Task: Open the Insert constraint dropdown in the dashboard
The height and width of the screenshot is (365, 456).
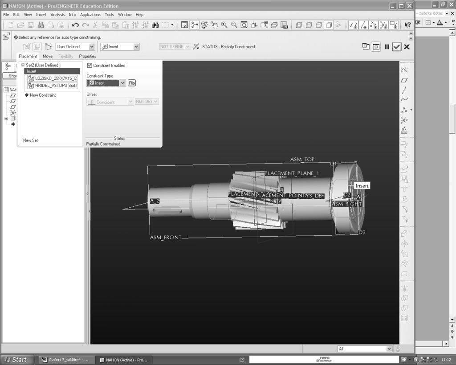Action: 136,46
